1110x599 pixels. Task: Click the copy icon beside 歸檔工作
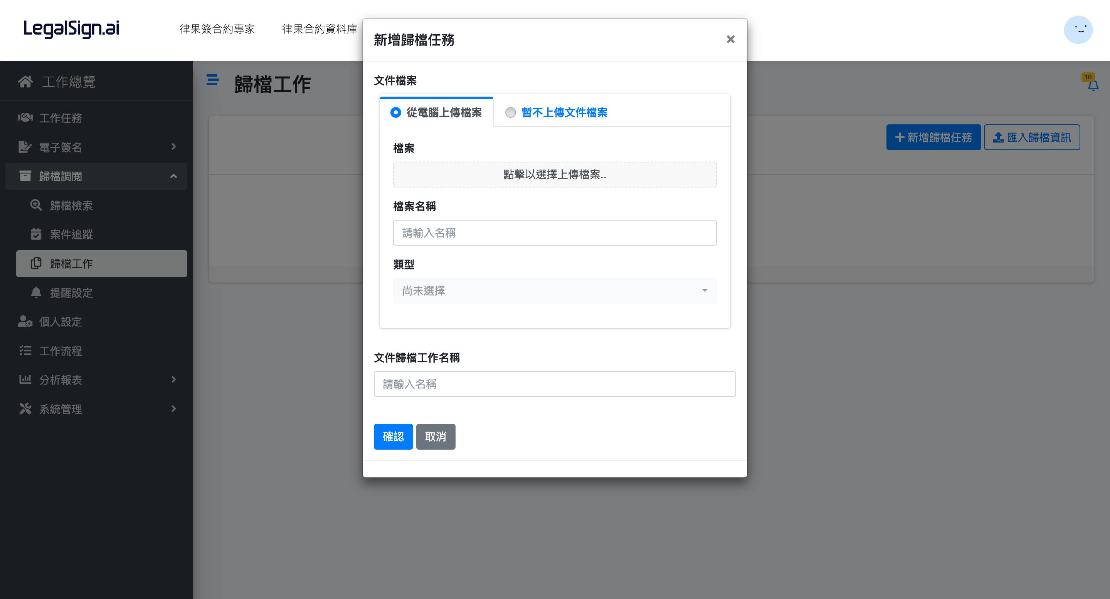pyautogui.click(x=36, y=263)
